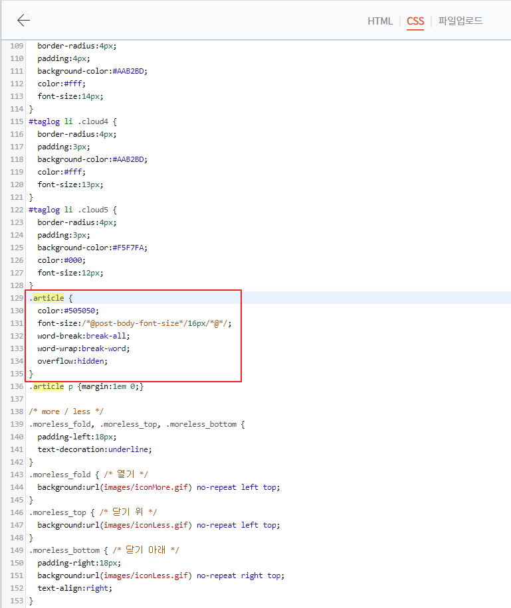
Task: Click '#taglog li .cloud5 {' selector
Action: click(72, 210)
